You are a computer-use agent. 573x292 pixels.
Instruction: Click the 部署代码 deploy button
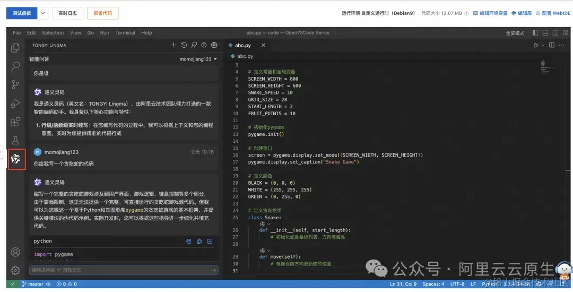pyautogui.click(x=103, y=13)
